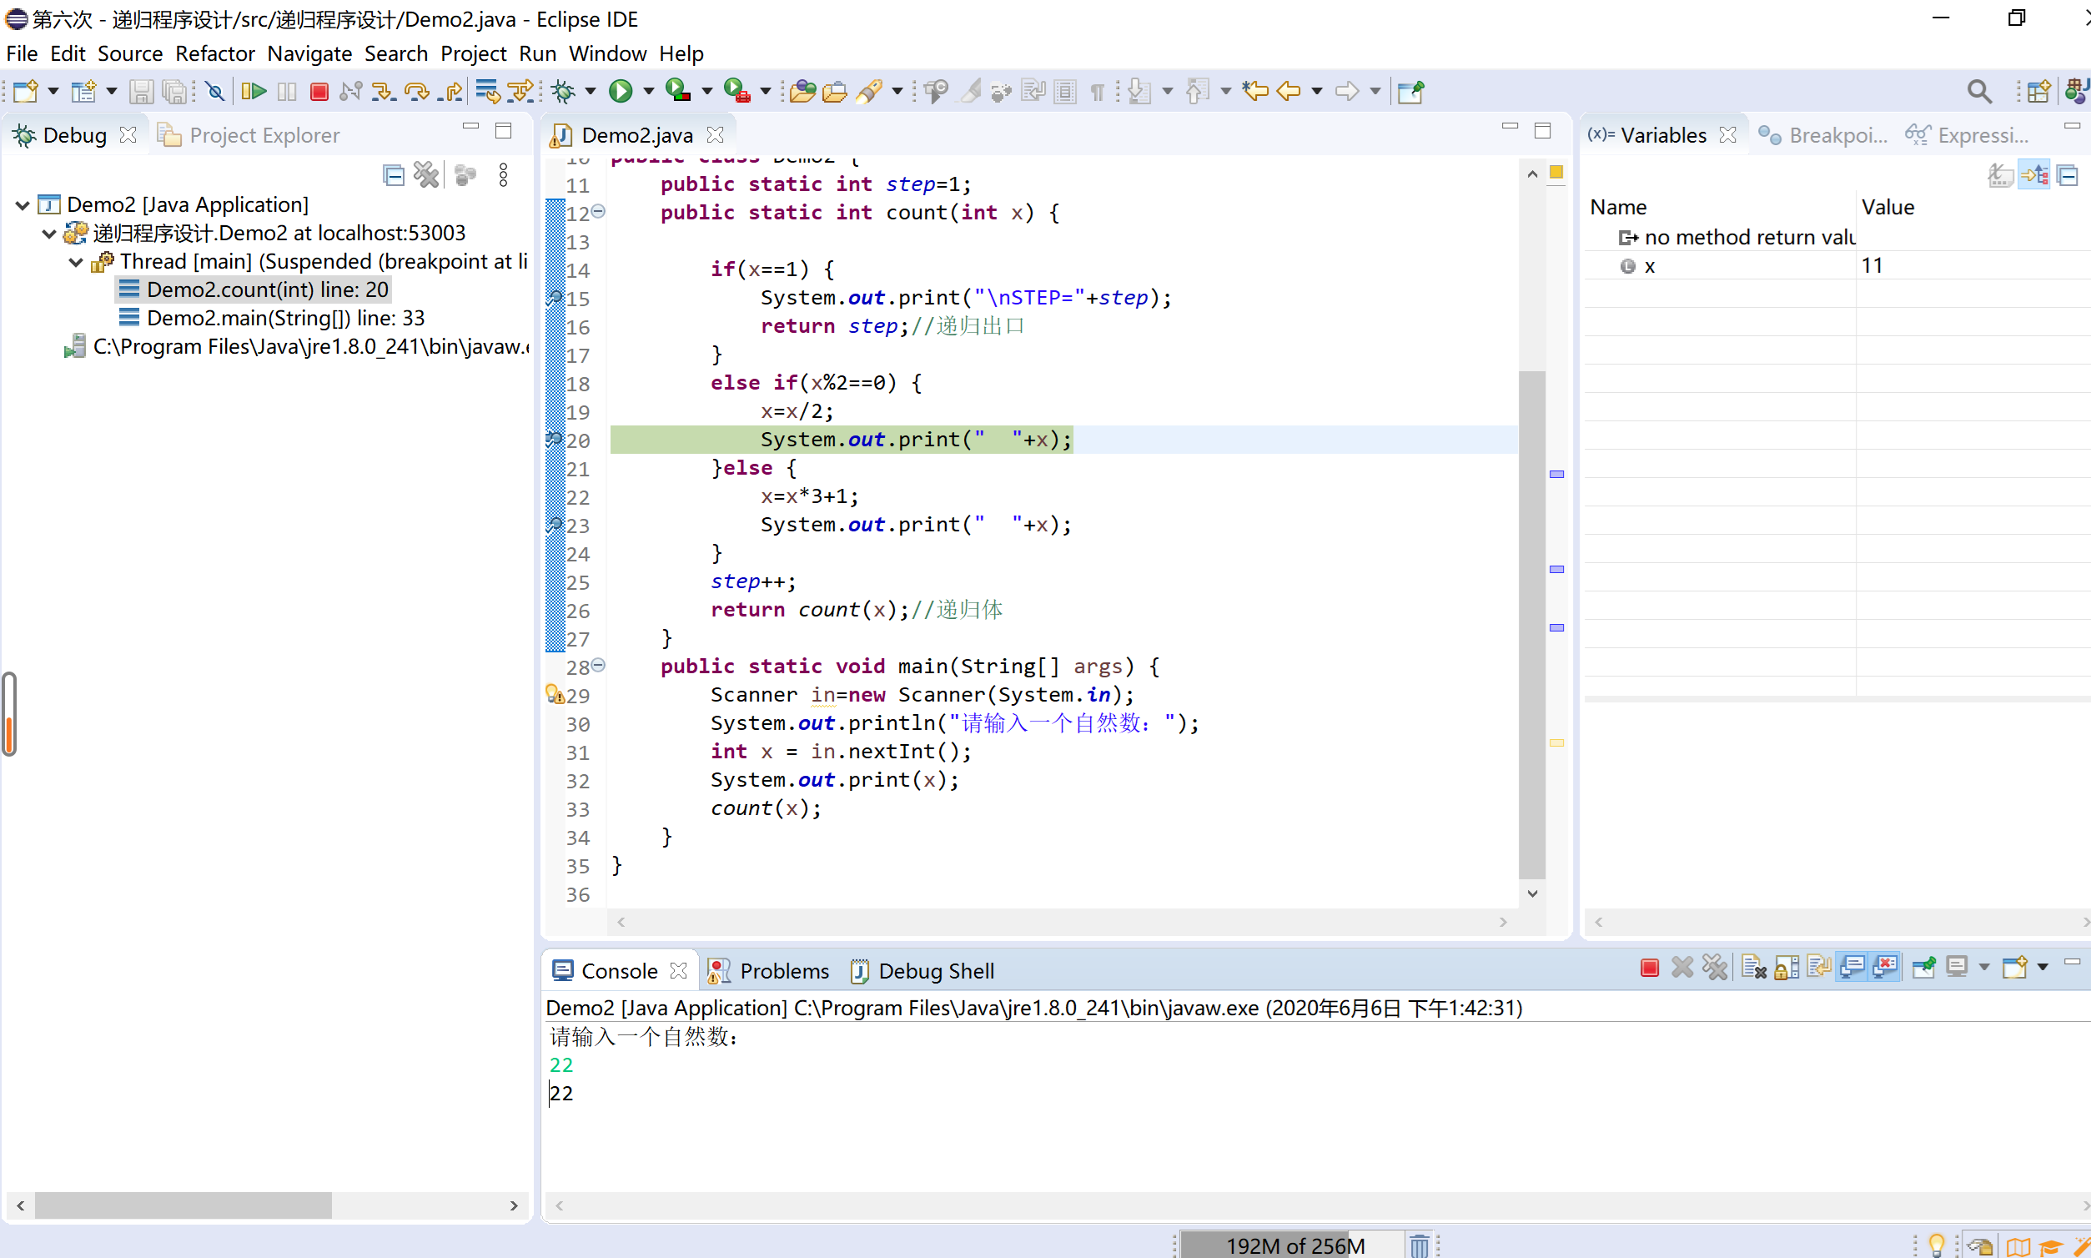The image size is (2091, 1258).
Task: Open the Window menu
Action: point(608,53)
